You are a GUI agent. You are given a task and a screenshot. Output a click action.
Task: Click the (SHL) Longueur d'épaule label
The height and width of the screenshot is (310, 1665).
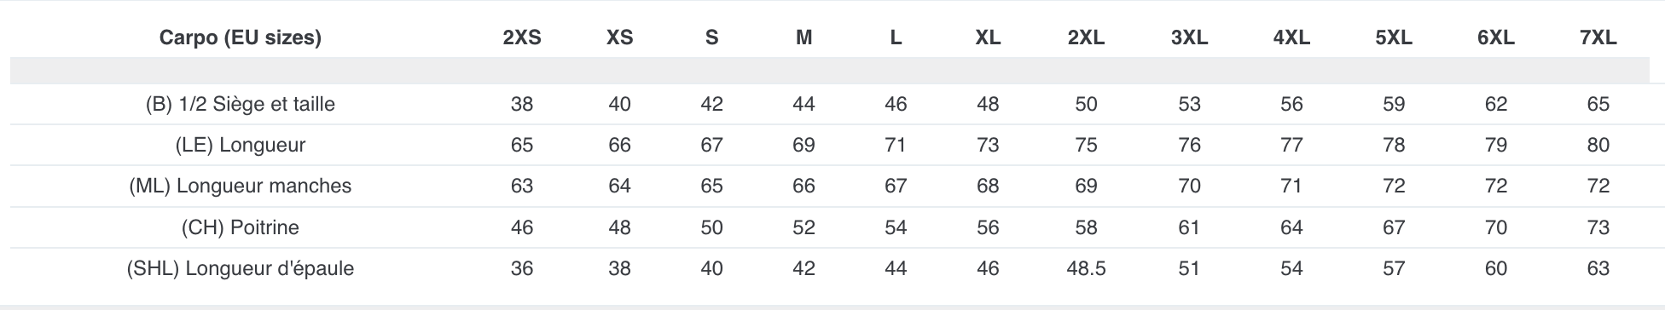pos(241,268)
